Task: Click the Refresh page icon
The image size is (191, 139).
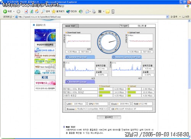Action: click(x=31, y=11)
